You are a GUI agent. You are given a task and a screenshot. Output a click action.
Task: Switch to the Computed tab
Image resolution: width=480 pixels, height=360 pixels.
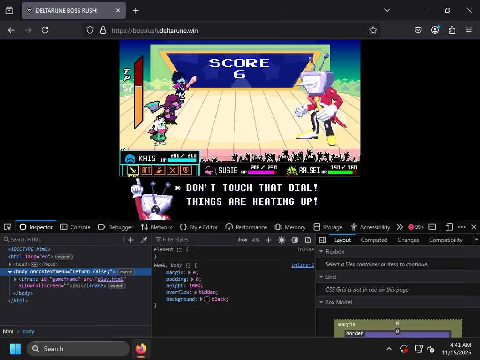point(374,240)
